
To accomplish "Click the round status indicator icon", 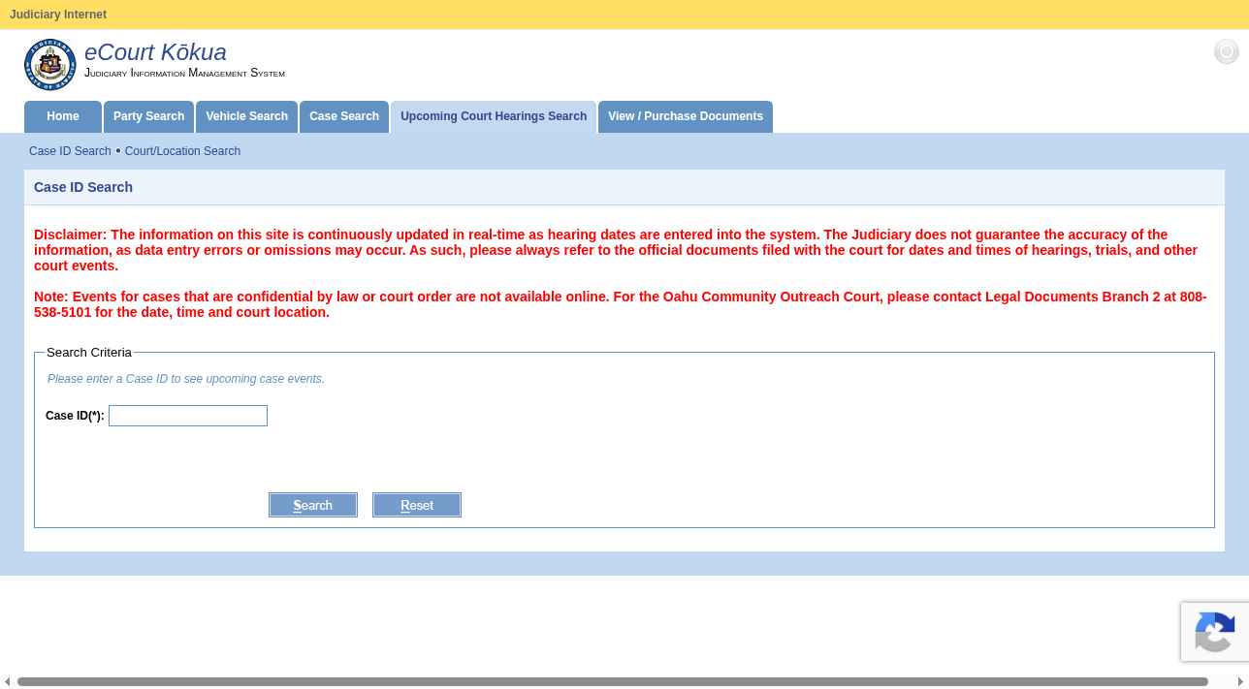I will click(1227, 51).
